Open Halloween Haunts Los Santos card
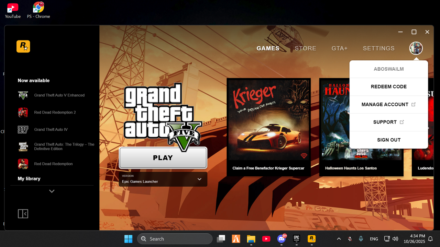Viewport: 440px width, 247px height. click(361, 127)
